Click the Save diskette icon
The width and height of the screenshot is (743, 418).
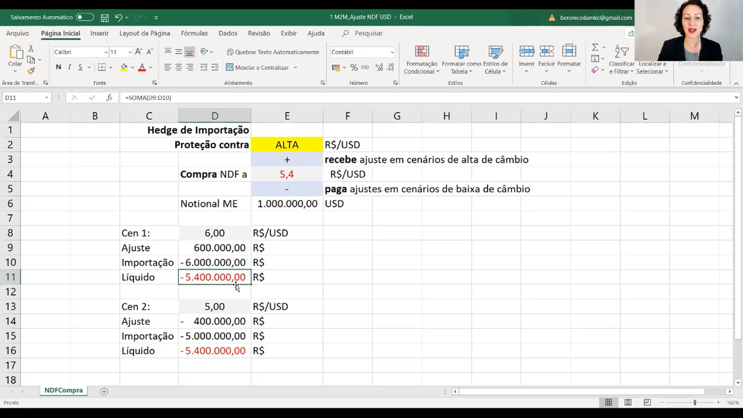pos(104,17)
